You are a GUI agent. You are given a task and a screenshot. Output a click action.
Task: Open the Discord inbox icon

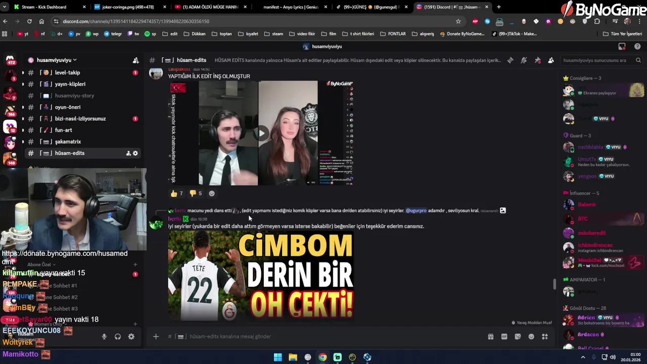click(x=622, y=47)
